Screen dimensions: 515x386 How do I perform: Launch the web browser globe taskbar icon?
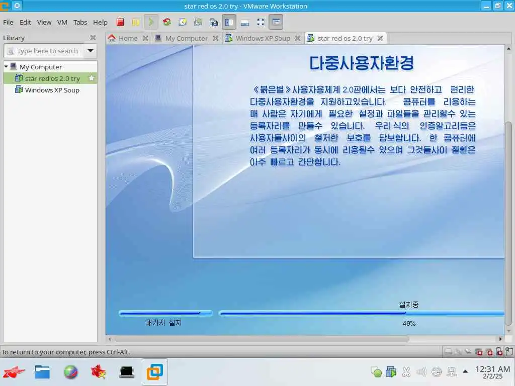pyautogui.click(x=70, y=372)
